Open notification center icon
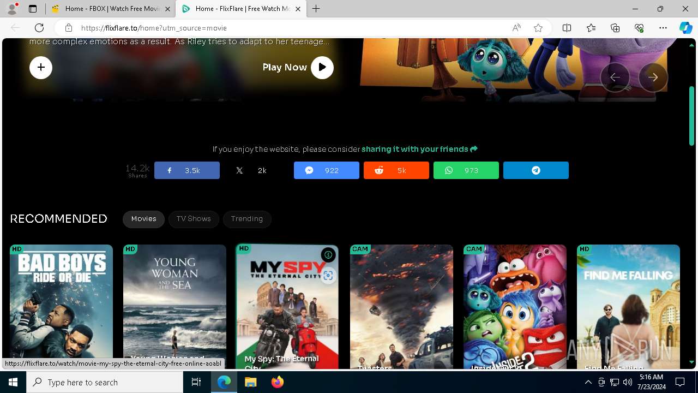Image resolution: width=698 pixels, height=393 pixels. [x=680, y=382]
